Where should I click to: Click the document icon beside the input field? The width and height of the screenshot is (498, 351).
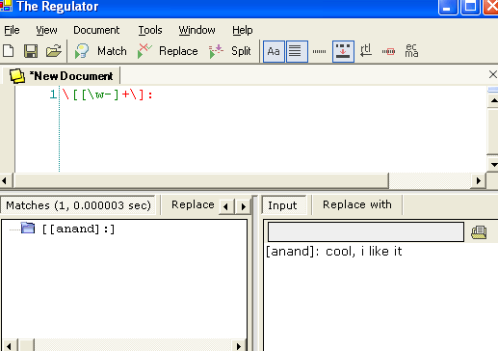[479, 232]
